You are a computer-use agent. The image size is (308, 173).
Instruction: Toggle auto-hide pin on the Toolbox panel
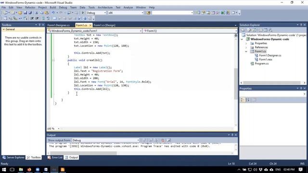pos(39,25)
